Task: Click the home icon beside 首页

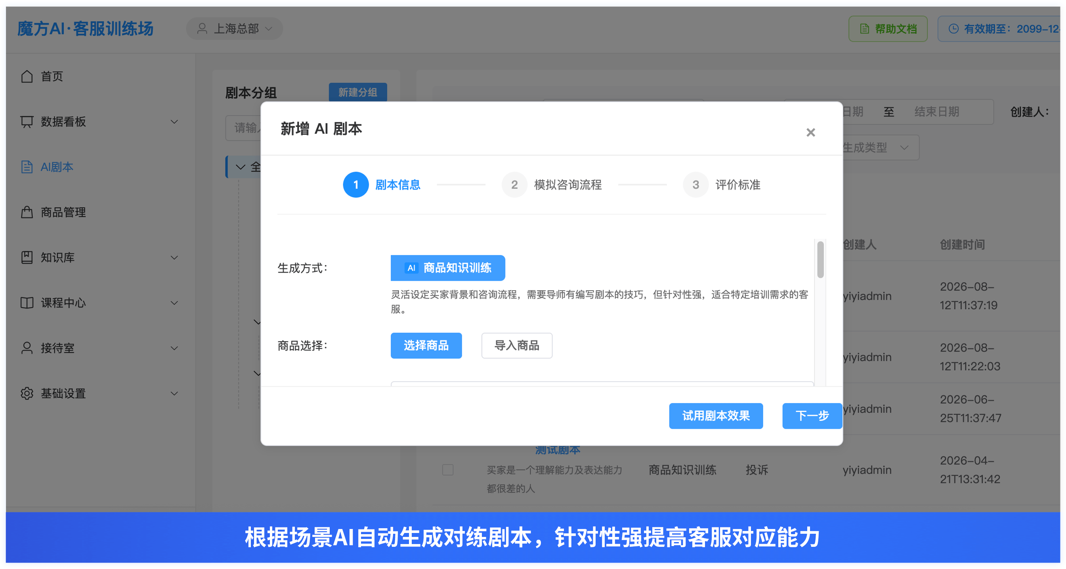Action: pyautogui.click(x=27, y=76)
